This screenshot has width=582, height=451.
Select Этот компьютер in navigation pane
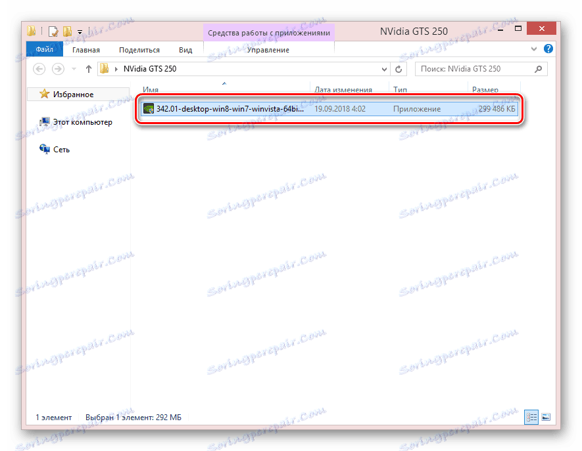(x=82, y=122)
